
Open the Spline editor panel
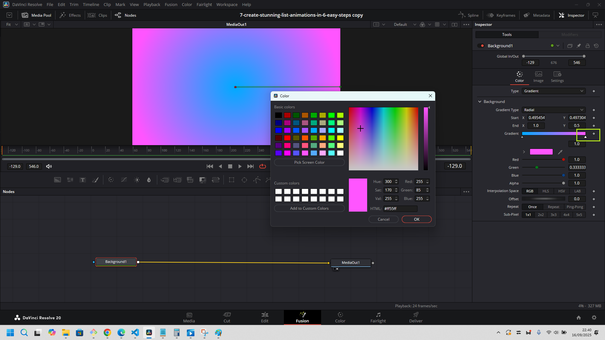coord(468,15)
